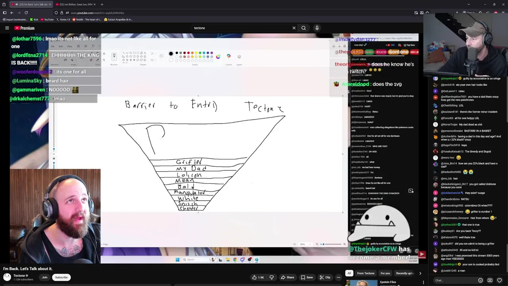Toggle the browser sidebar icon
Viewport: 508px width, 286px height.
[x=4, y=13]
